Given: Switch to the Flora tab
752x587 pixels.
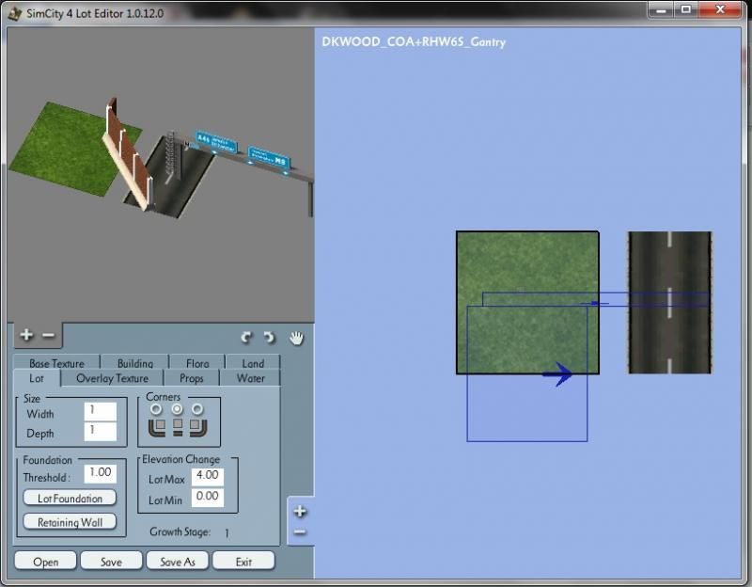Looking at the screenshot, I should [x=197, y=362].
